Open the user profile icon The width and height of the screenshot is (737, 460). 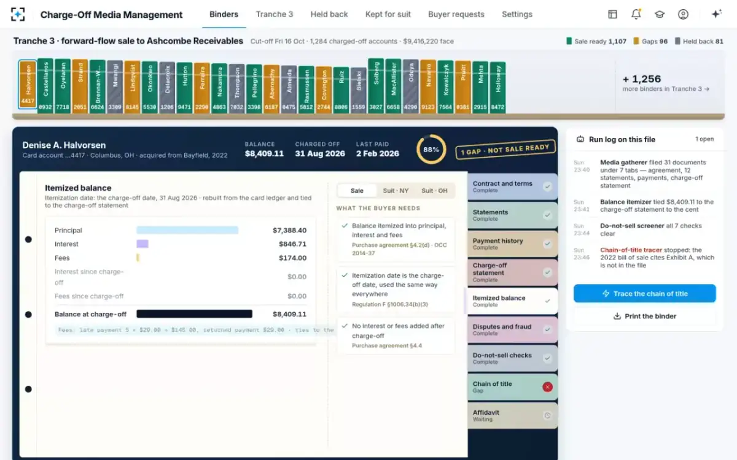[683, 14]
